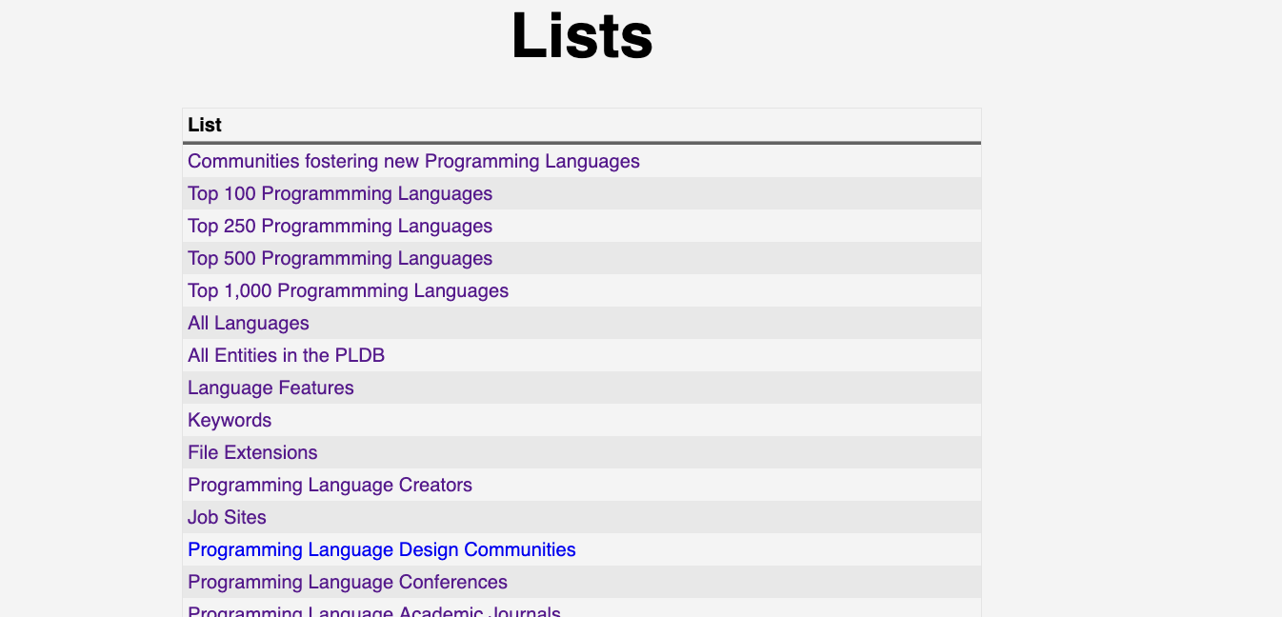Open the Job Sites list
The image size is (1282, 617).
(227, 517)
